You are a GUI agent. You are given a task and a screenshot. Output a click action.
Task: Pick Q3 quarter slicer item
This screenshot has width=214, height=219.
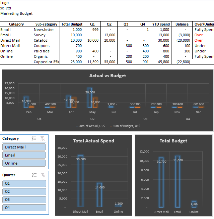coord(24,200)
